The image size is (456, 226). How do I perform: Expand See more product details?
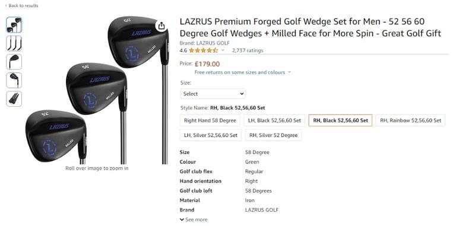pyautogui.click(x=194, y=219)
